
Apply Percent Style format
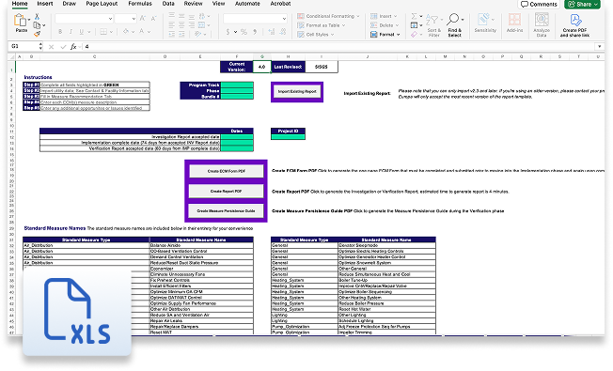244,32
